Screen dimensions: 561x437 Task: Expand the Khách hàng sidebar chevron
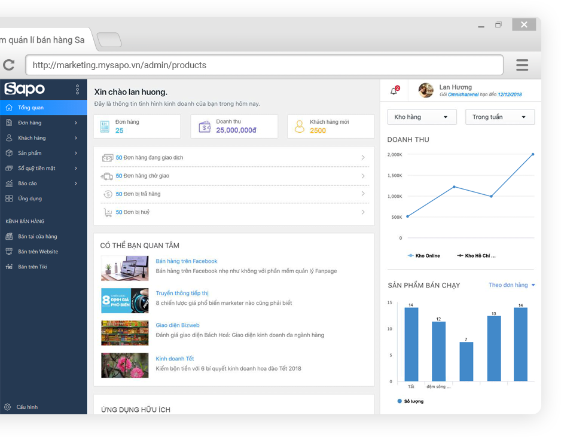(76, 137)
